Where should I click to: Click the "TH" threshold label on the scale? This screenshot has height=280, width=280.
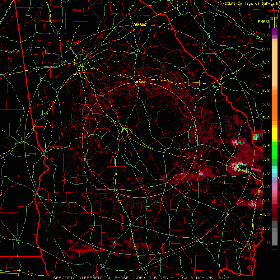click(x=267, y=242)
